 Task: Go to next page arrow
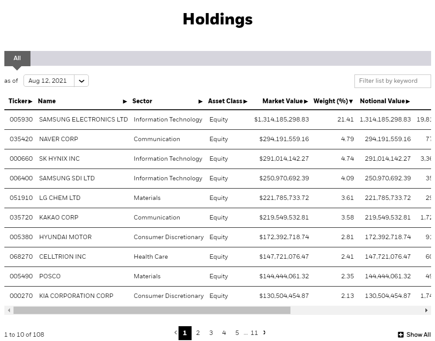click(x=264, y=332)
